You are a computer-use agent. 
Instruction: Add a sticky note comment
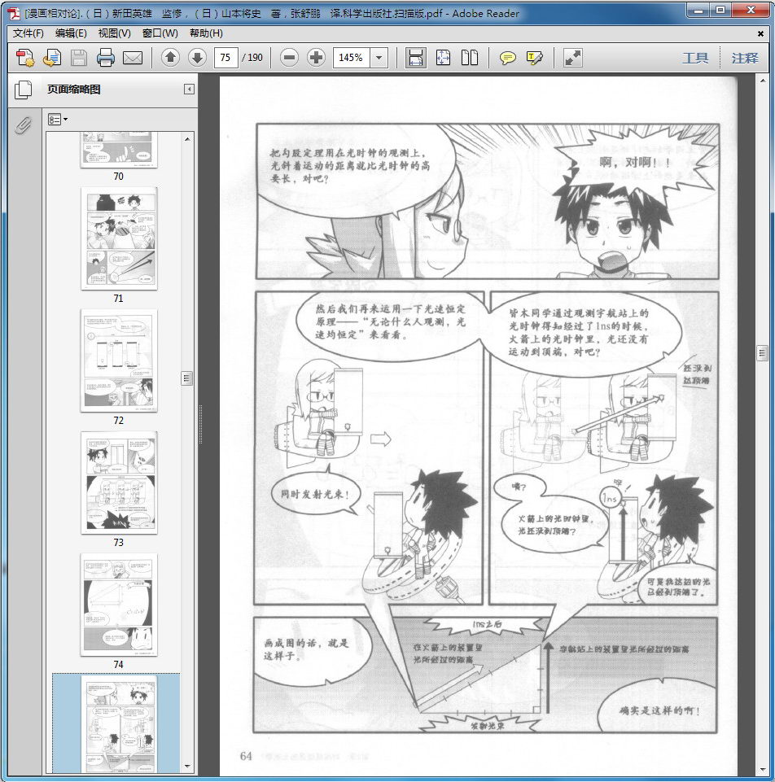click(507, 58)
